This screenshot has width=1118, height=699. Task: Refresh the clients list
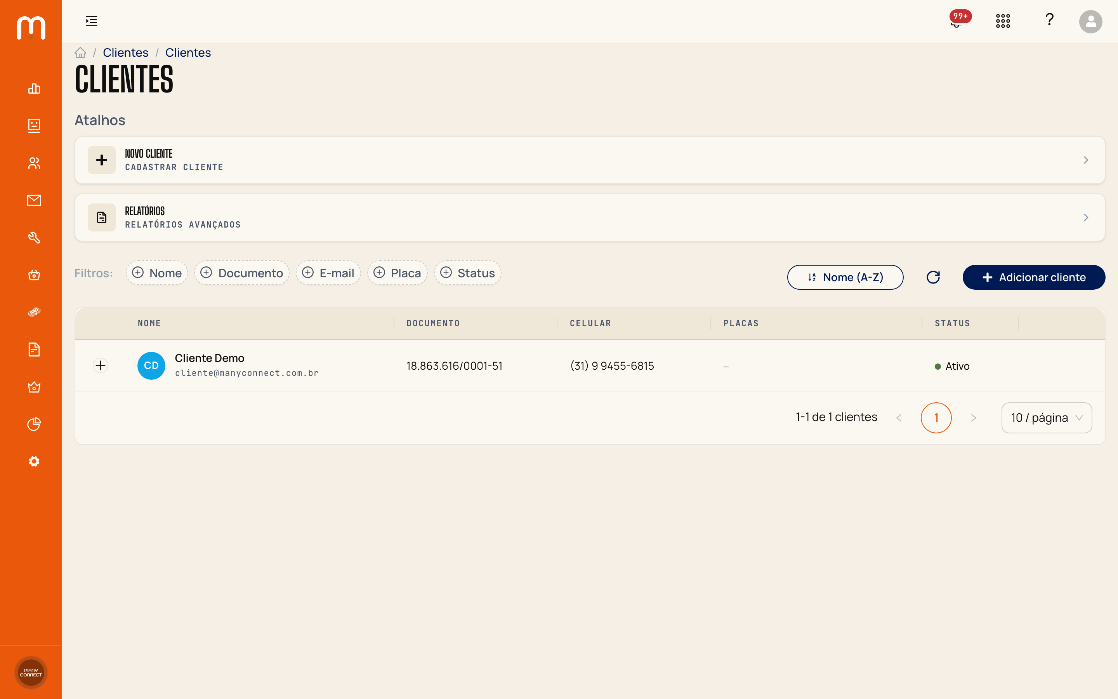click(933, 277)
